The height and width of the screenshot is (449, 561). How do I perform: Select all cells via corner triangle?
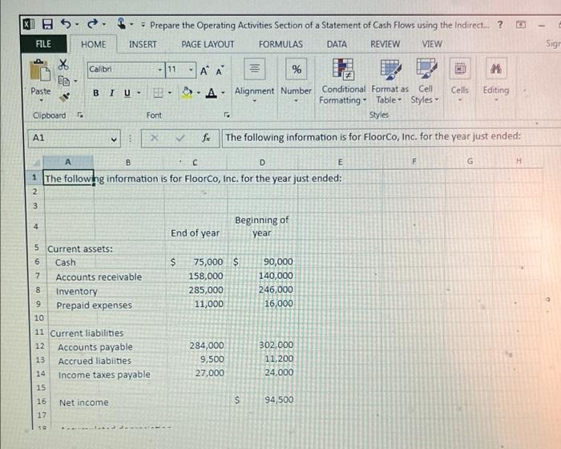click(x=36, y=163)
